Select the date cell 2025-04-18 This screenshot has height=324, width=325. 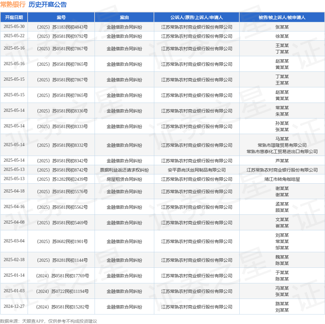[14, 191]
